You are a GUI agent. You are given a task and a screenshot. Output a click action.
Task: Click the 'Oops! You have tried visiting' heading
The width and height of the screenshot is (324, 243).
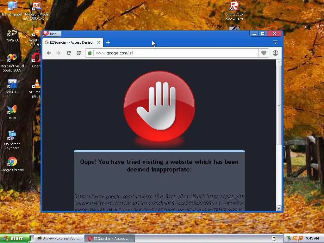pyautogui.click(x=159, y=165)
